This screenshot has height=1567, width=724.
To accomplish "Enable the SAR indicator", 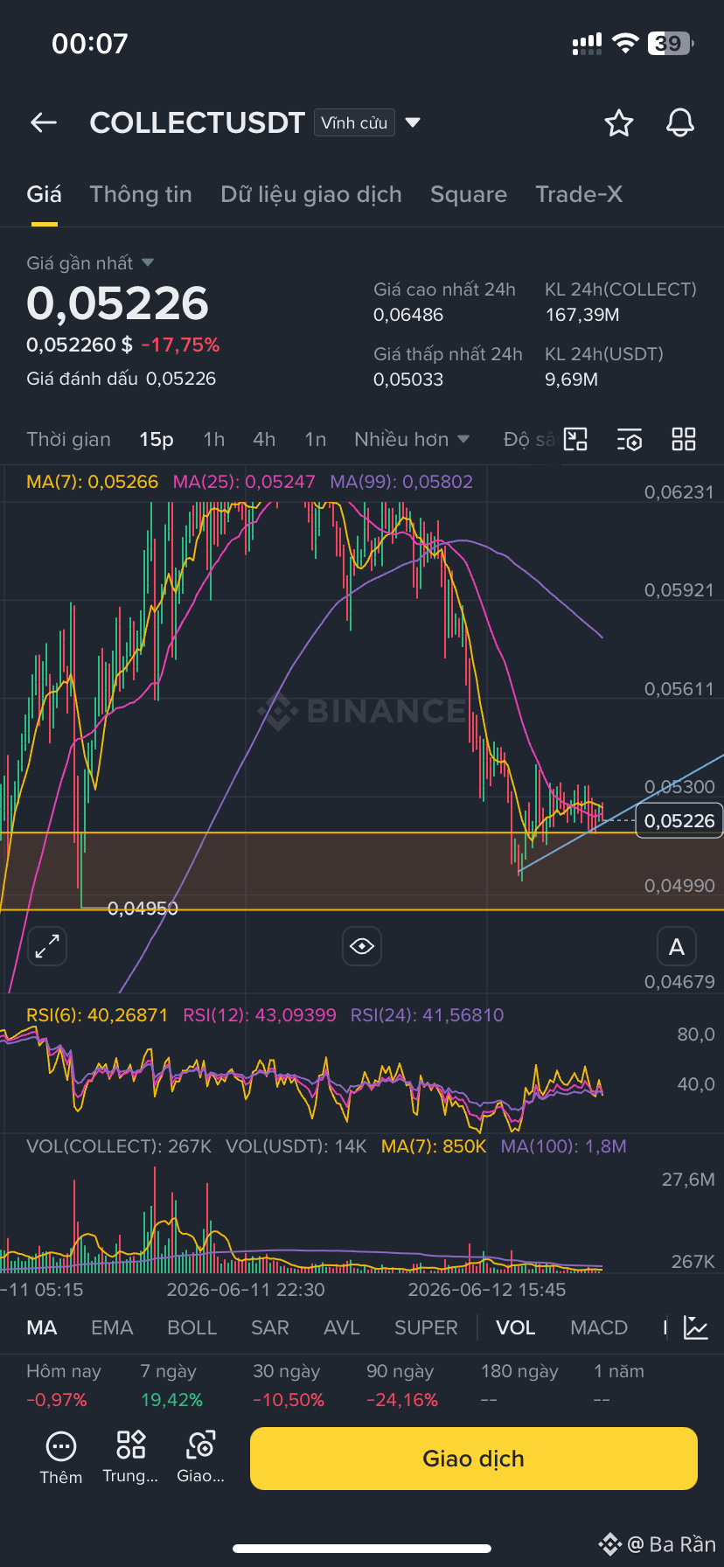I will pyautogui.click(x=269, y=1327).
